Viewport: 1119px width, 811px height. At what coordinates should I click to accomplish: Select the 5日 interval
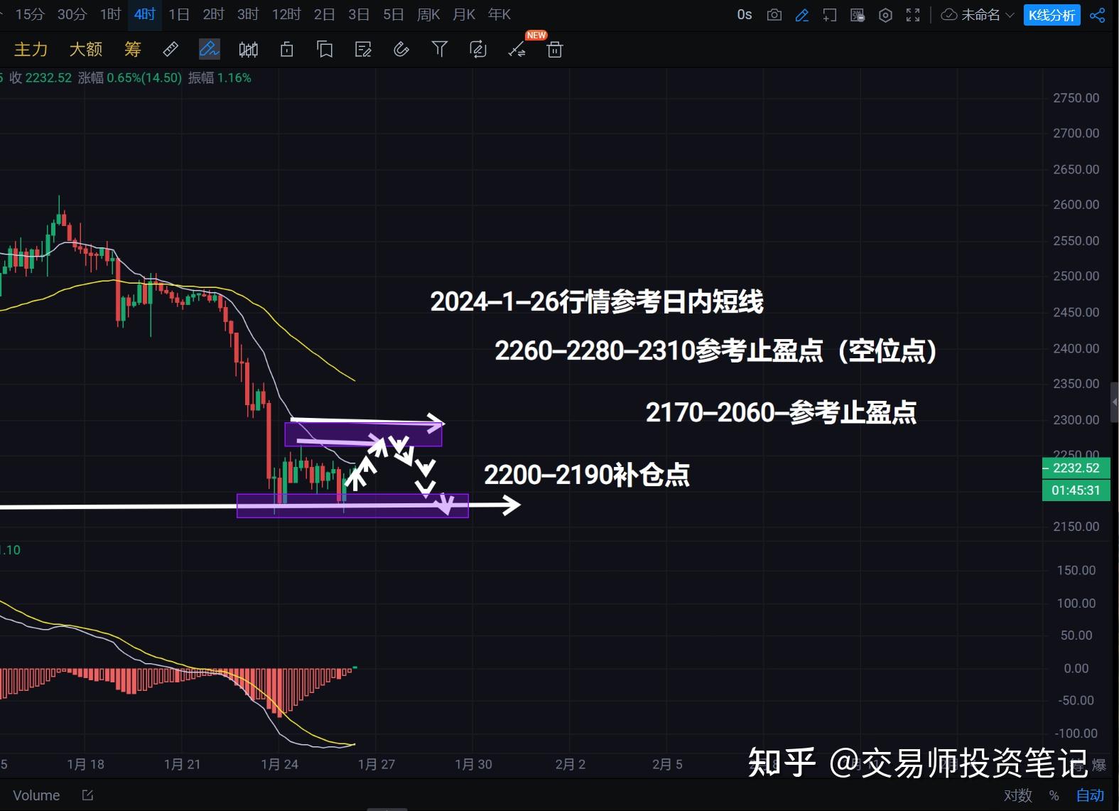[394, 14]
